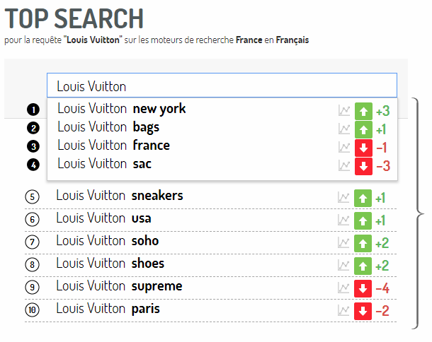Viewport: 432px width, 342px height.
Task: Click the Louis Vuitton search input field
Action: pyautogui.click(x=222, y=85)
